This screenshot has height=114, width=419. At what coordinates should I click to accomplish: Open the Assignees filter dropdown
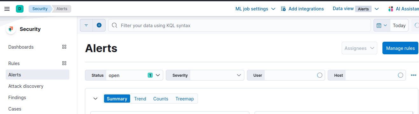[x=360, y=48]
